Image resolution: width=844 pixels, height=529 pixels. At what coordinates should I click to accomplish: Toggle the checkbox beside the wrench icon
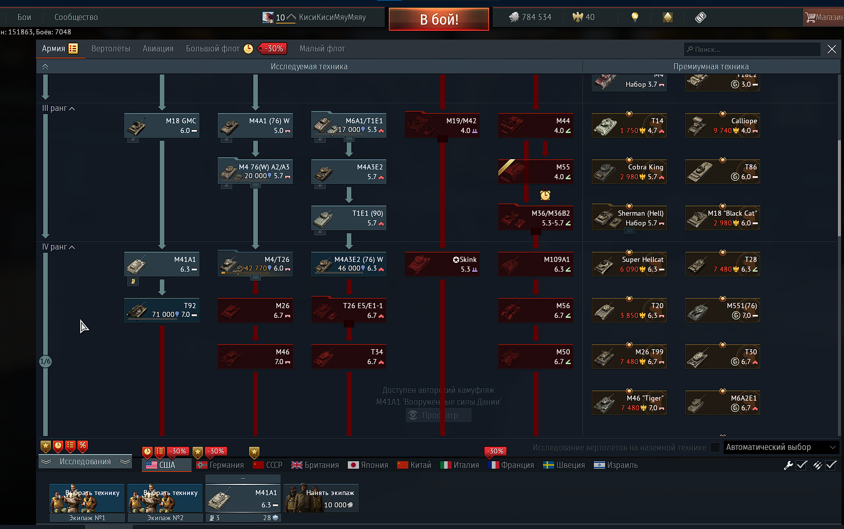pos(802,465)
